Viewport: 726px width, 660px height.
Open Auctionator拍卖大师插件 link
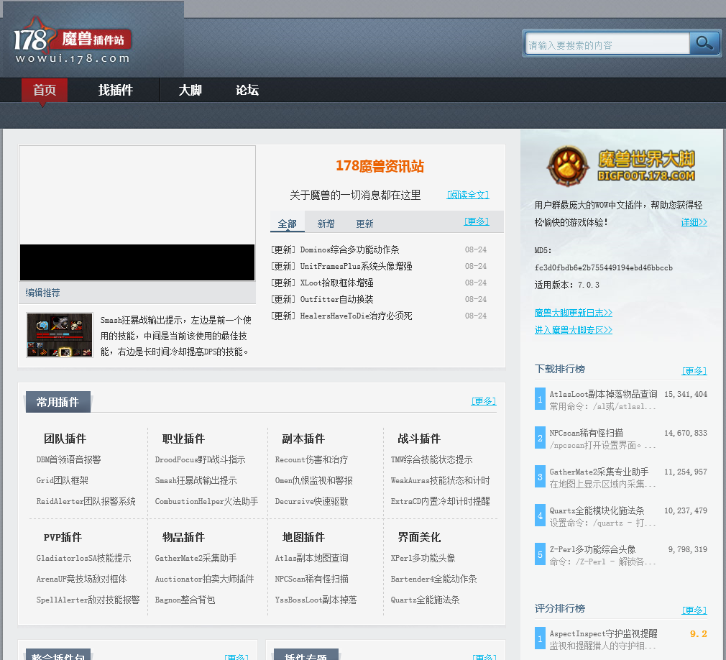(204, 579)
